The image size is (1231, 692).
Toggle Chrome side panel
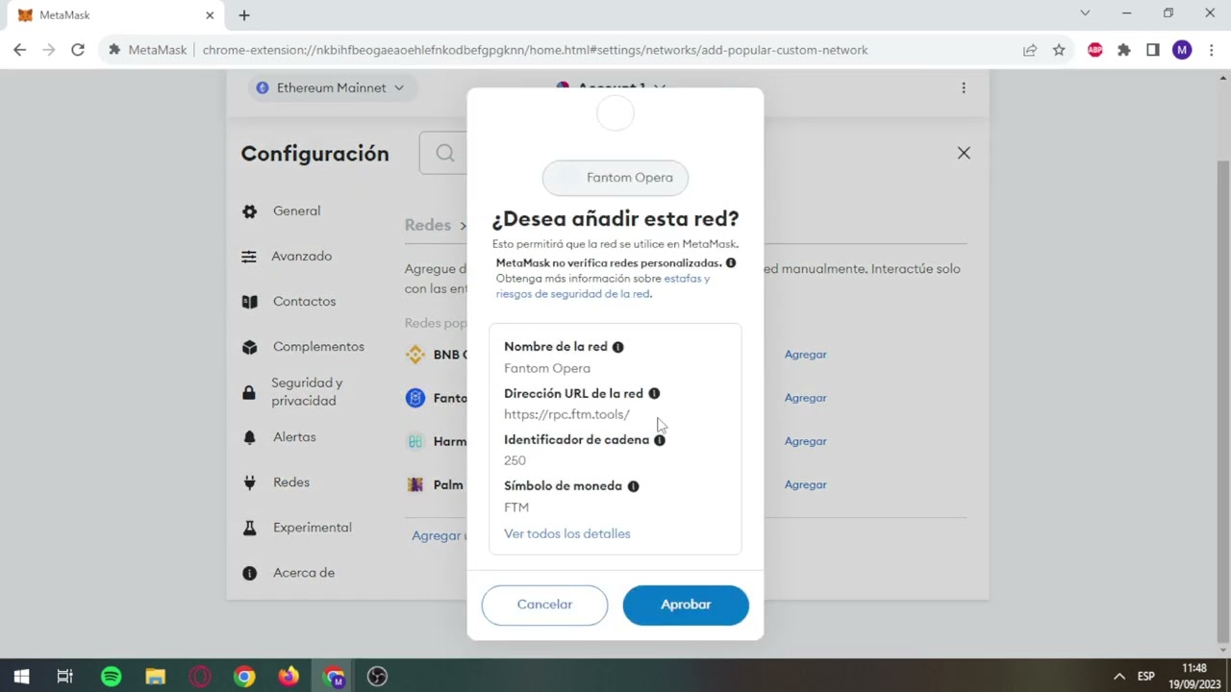tap(1153, 50)
